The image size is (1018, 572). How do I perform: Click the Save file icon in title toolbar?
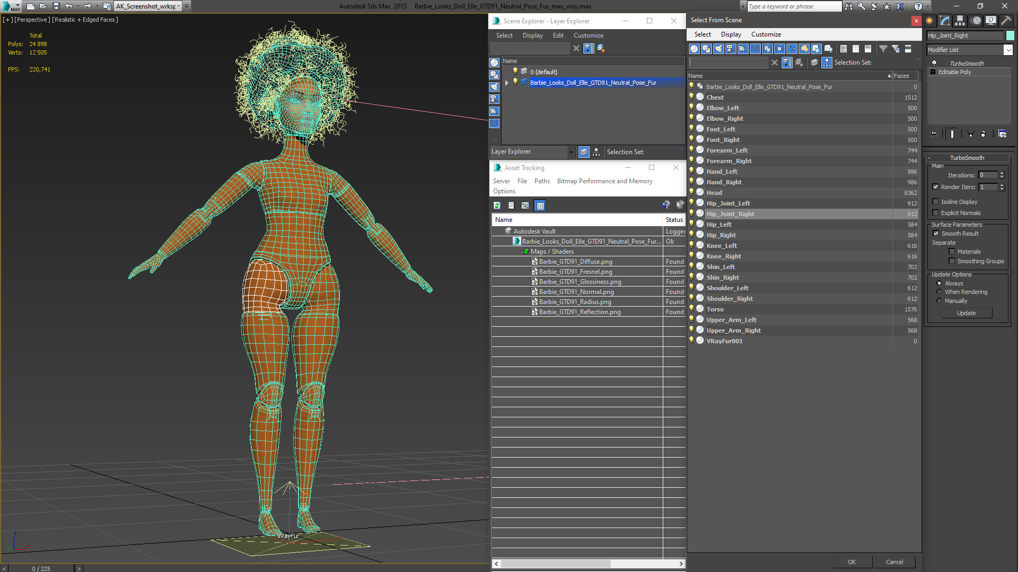tap(56, 6)
